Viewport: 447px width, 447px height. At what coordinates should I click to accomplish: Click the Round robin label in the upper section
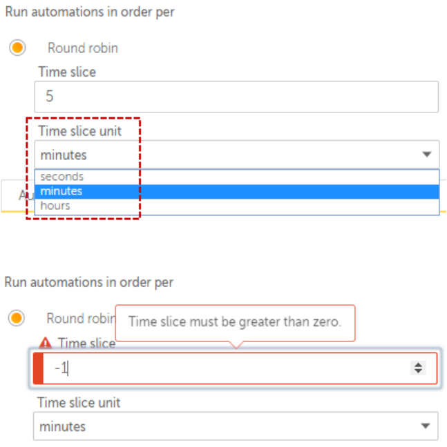83,48
